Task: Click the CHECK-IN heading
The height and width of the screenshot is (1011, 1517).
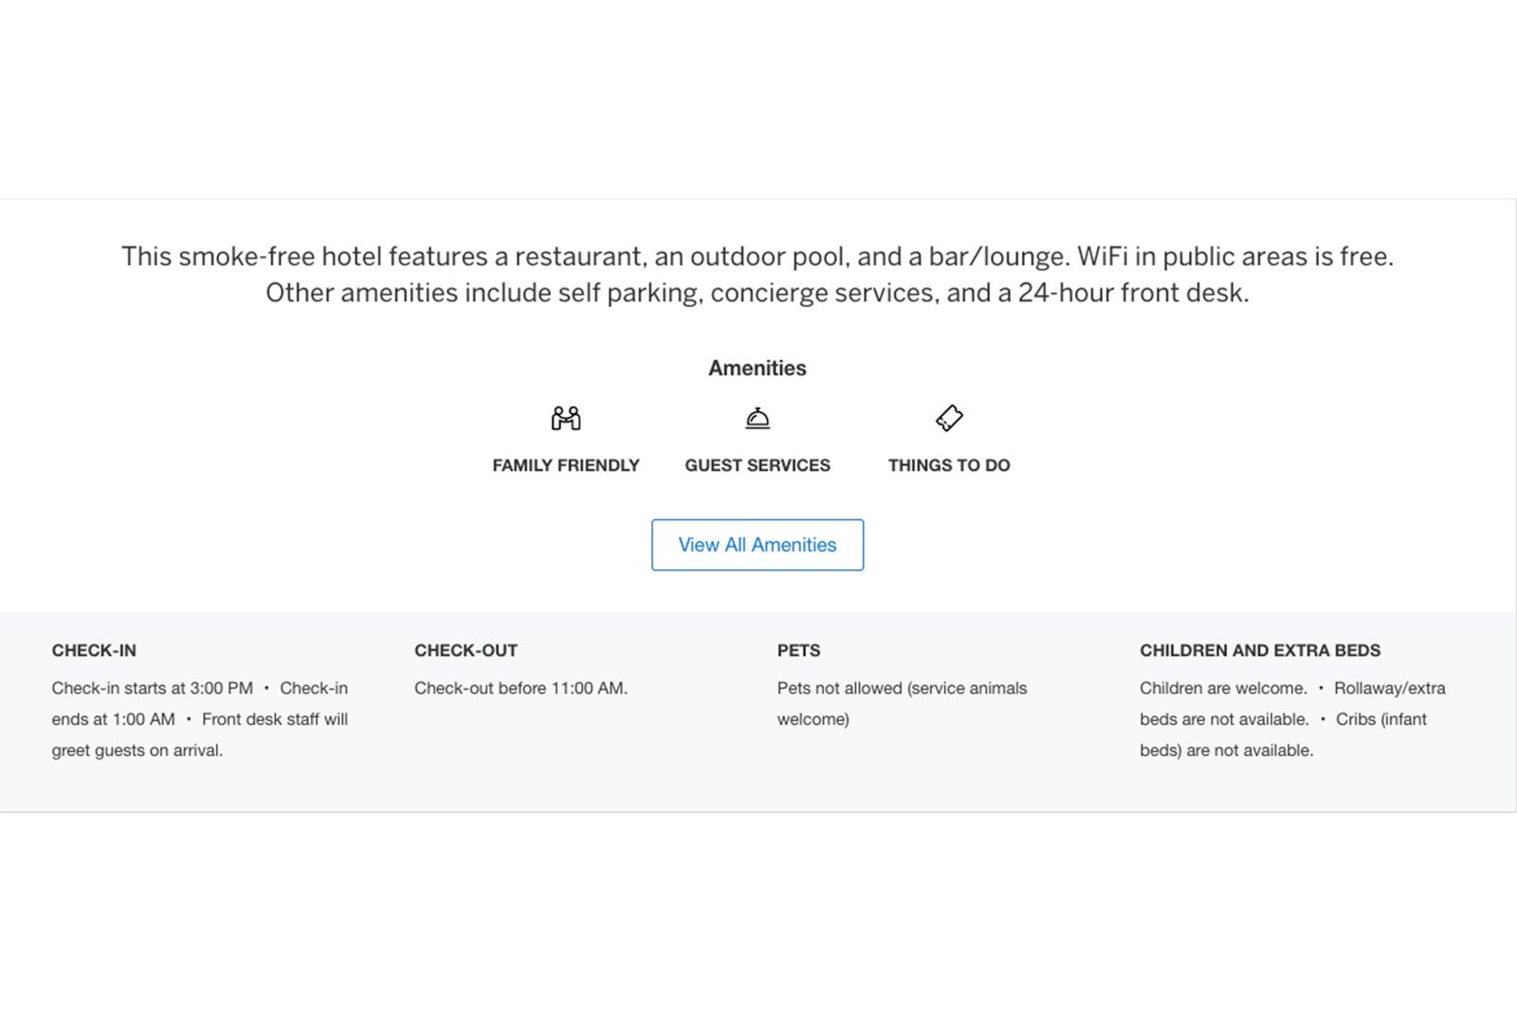Action: point(94,651)
